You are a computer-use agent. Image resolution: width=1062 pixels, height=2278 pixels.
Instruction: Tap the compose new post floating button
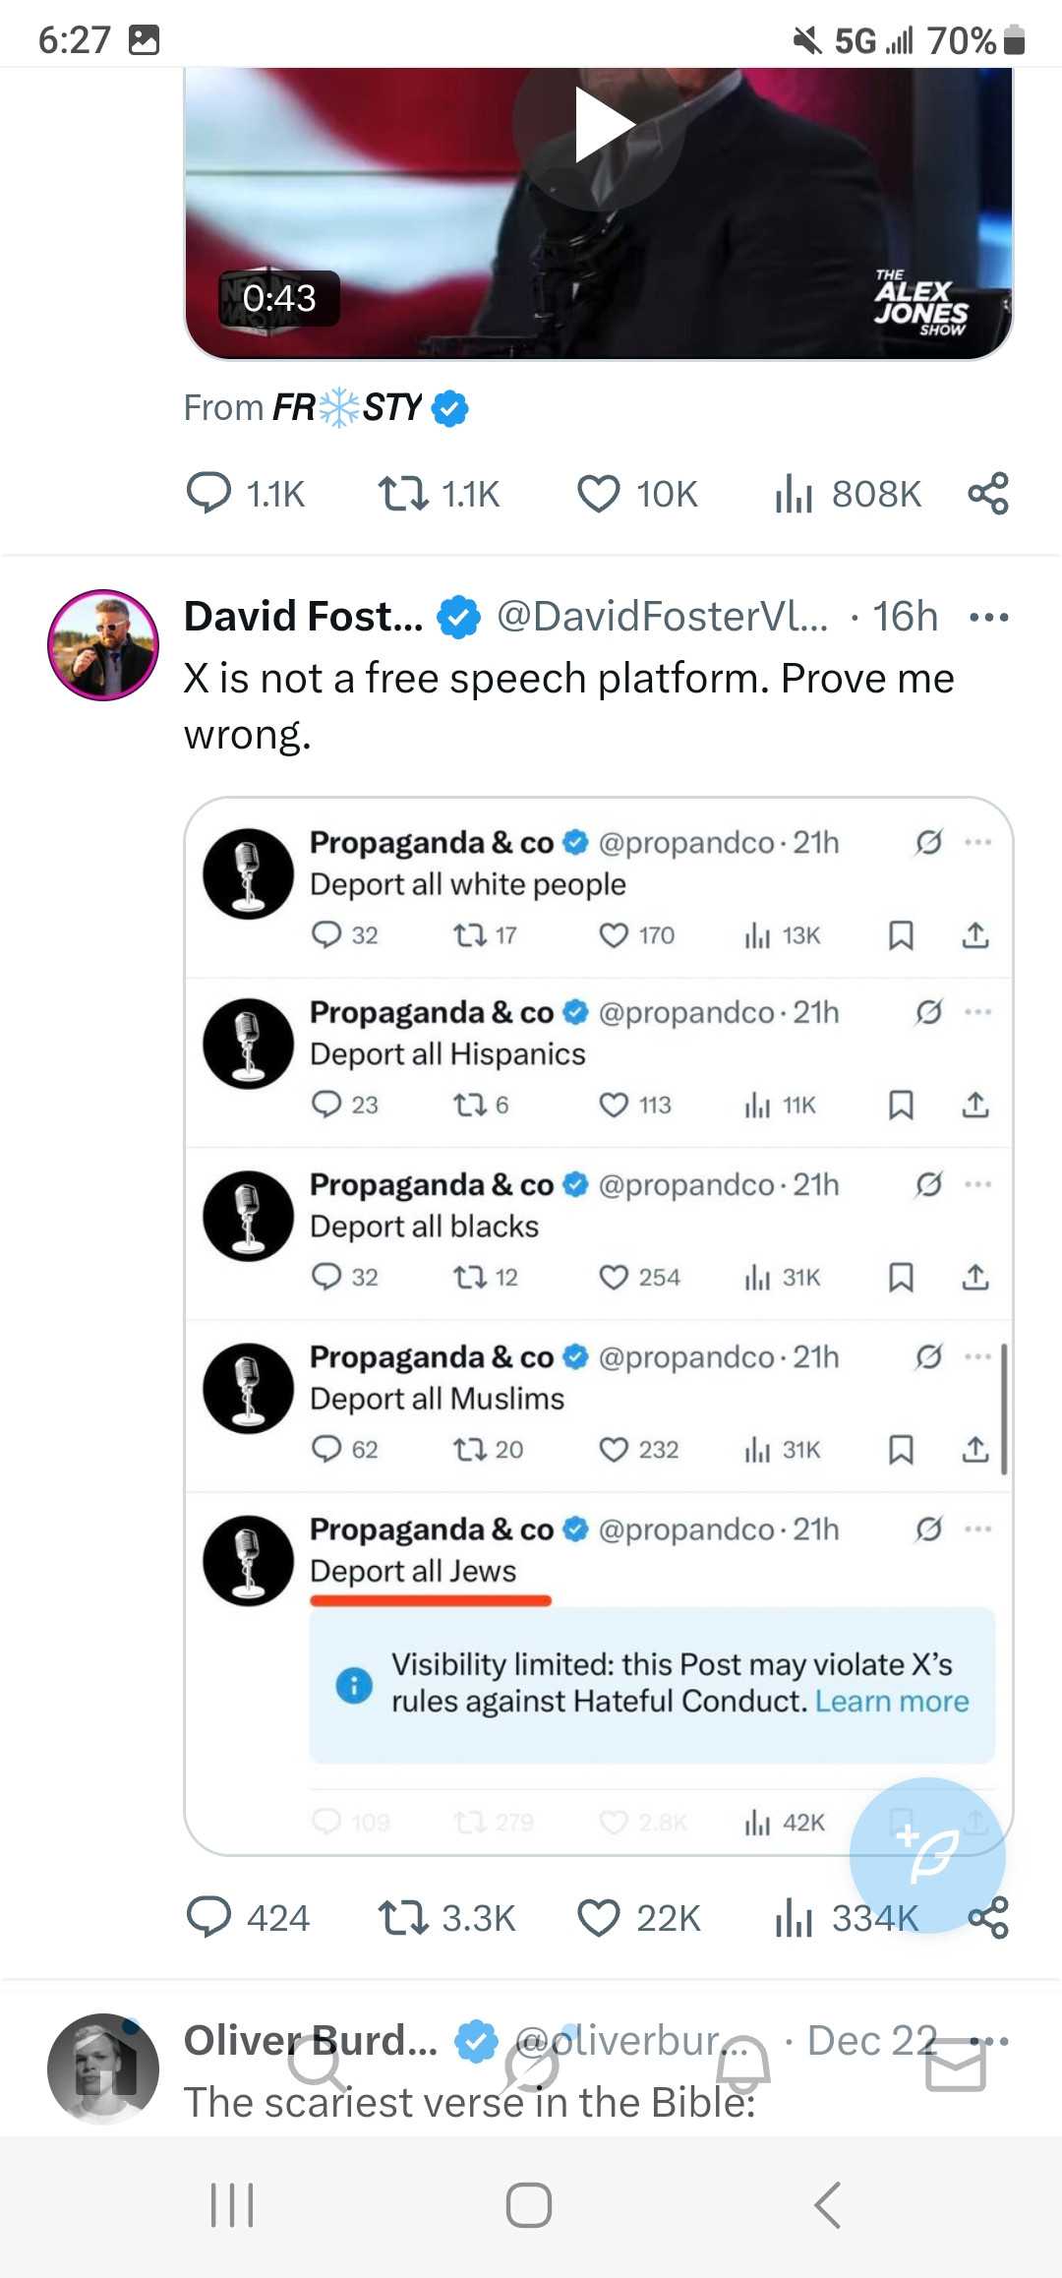[x=927, y=1855]
